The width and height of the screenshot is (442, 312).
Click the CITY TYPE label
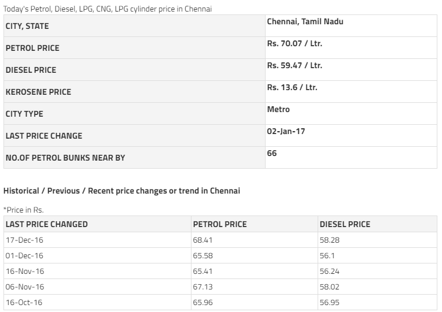[24, 114]
